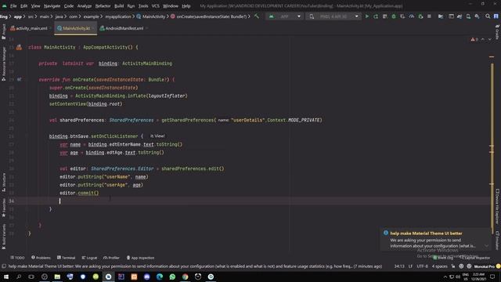Open the Device File Explorer panel
The height and width of the screenshot is (282, 501).
pyautogui.click(x=497, y=206)
